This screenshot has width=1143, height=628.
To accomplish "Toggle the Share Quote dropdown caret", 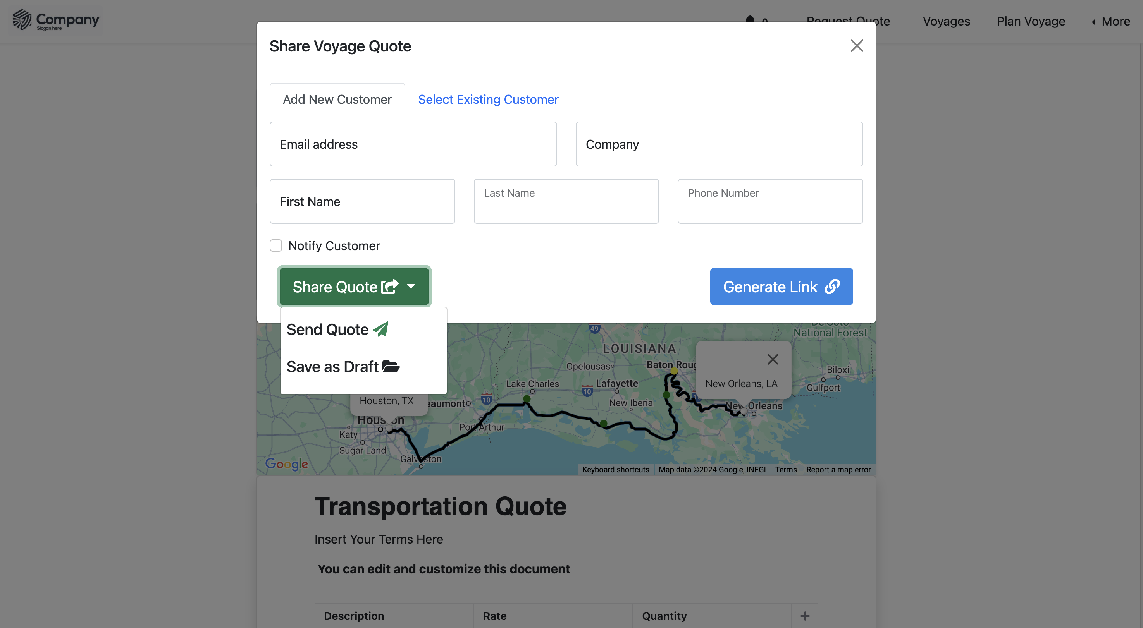I will tap(411, 287).
